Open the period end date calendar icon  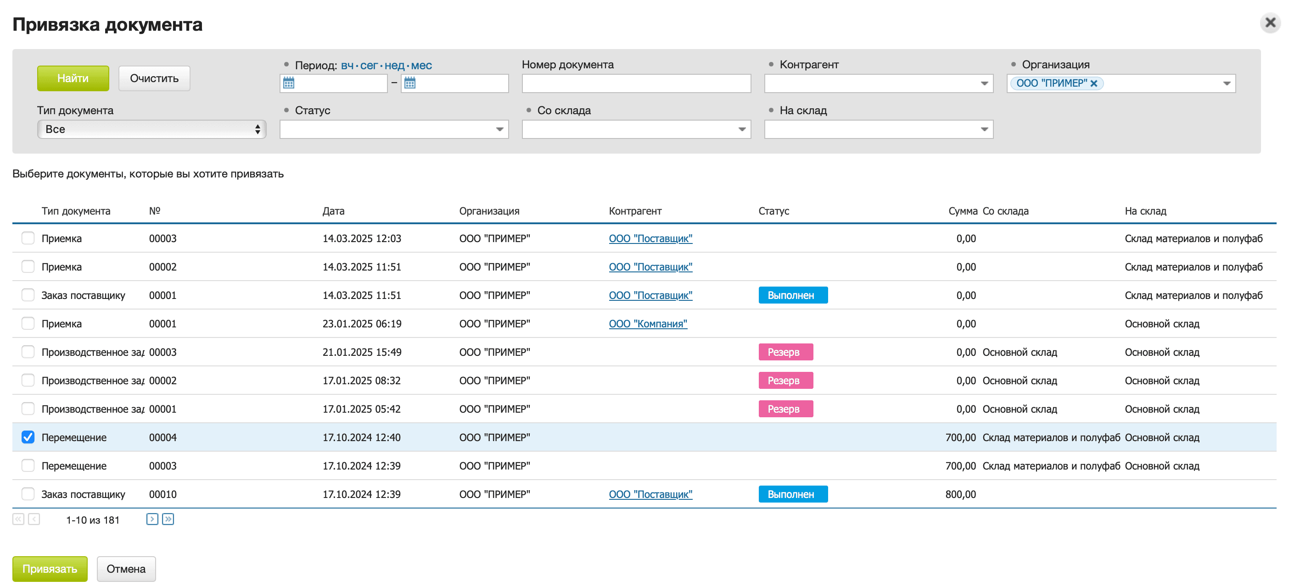click(410, 83)
